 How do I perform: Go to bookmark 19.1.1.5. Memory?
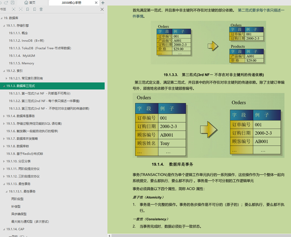coord(21,63)
